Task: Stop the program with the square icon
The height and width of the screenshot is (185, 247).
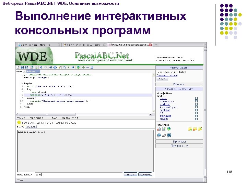Action: 73,67
